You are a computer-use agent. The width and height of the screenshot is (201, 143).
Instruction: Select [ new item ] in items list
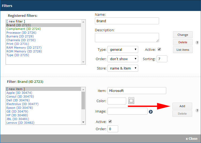[44, 89]
